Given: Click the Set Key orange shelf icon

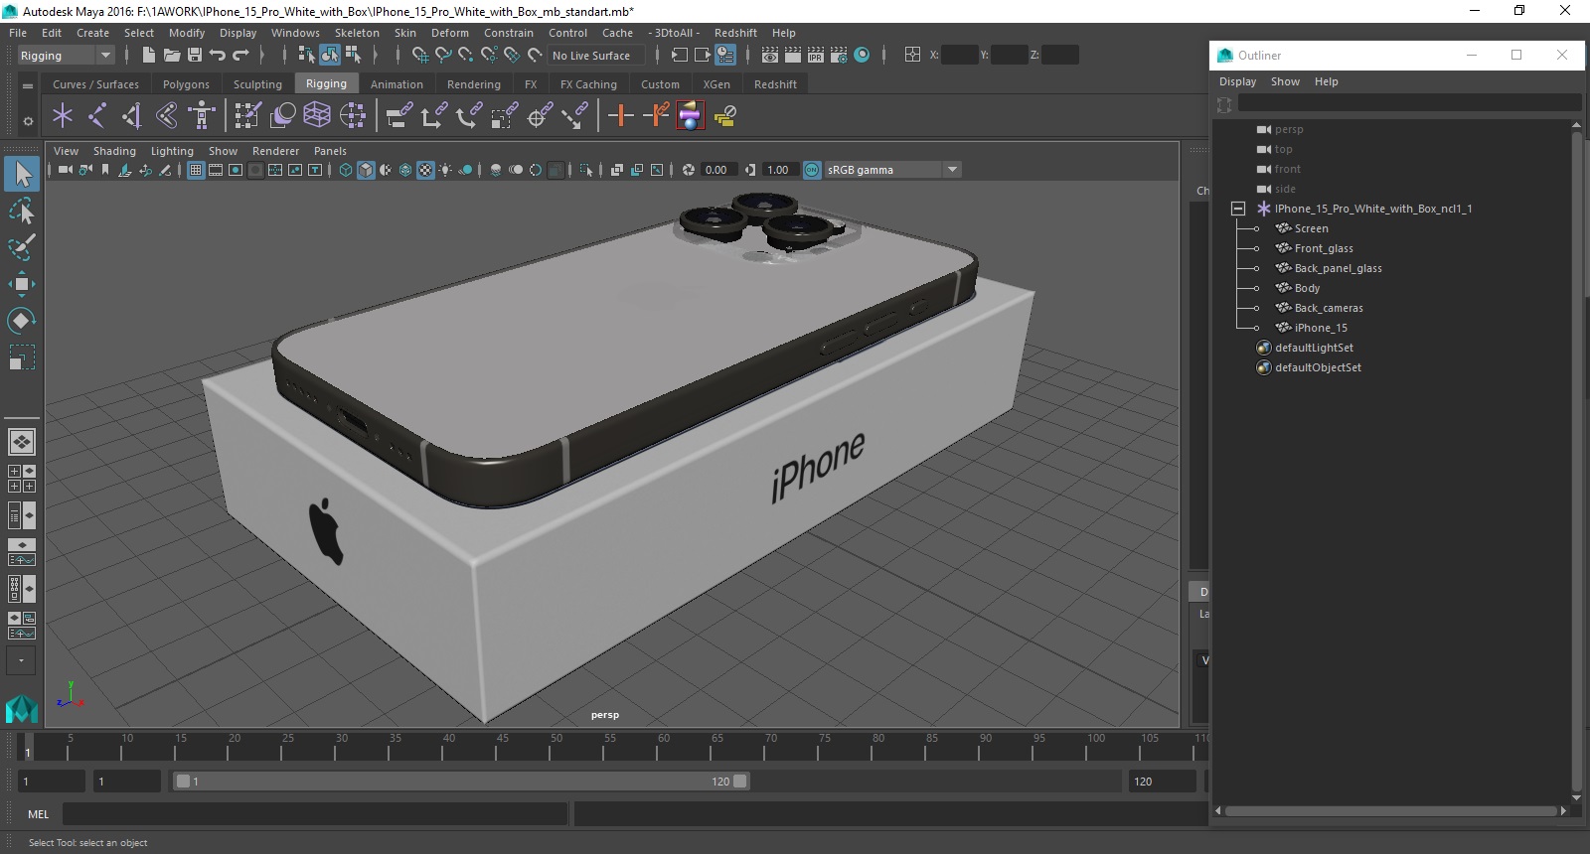Looking at the screenshot, I should pyautogui.click(x=620, y=116).
